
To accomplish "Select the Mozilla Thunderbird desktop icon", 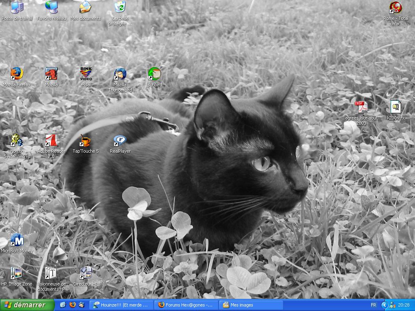I will coord(120,74).
